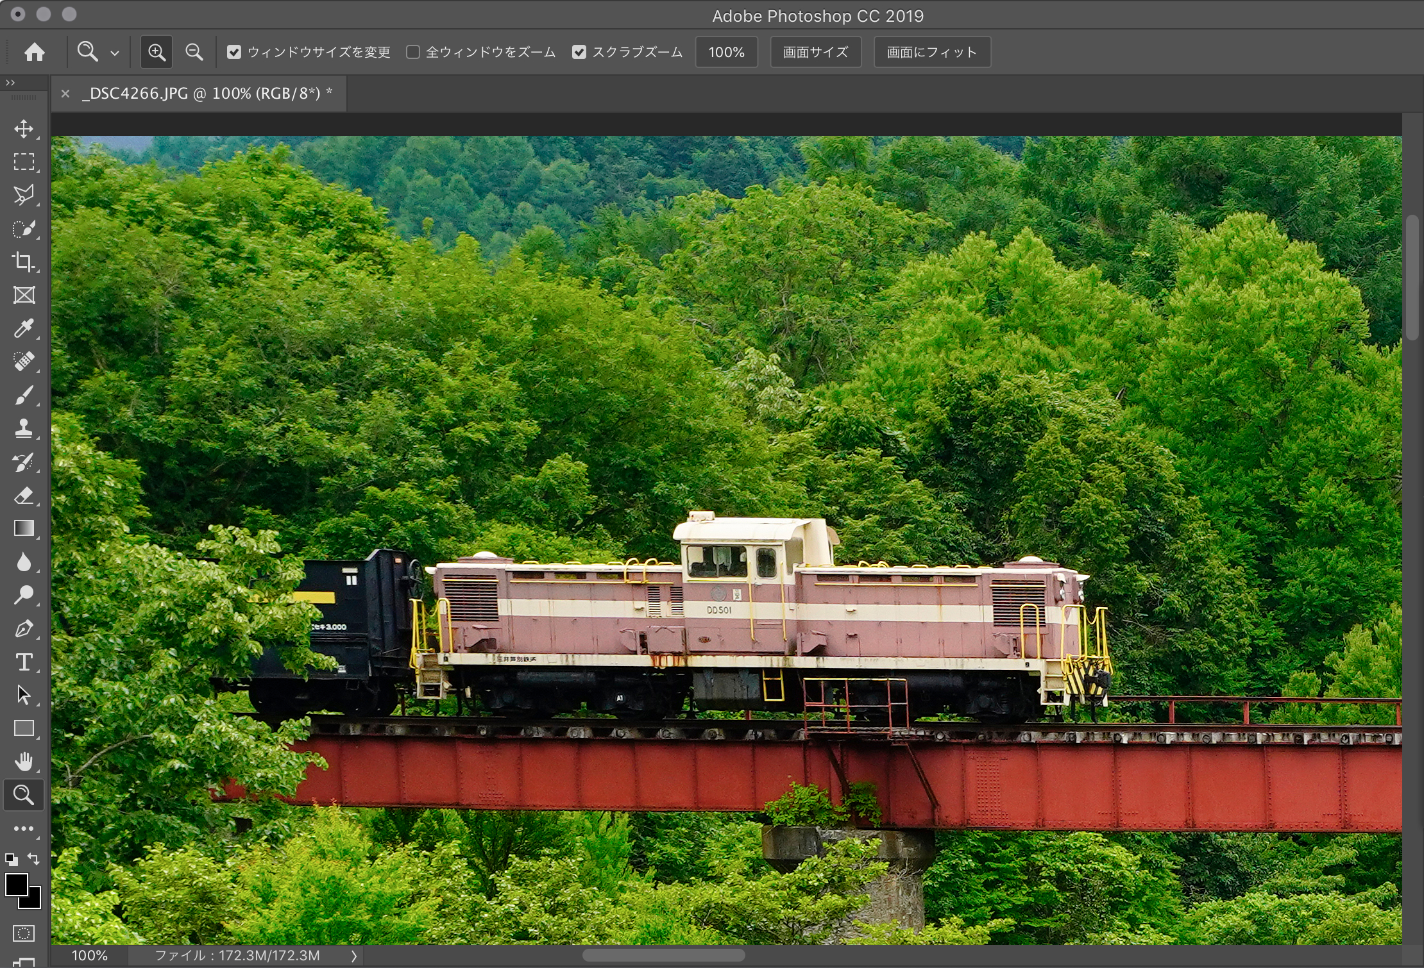Disable スクラブズーム checkbox

click(579, 52)
